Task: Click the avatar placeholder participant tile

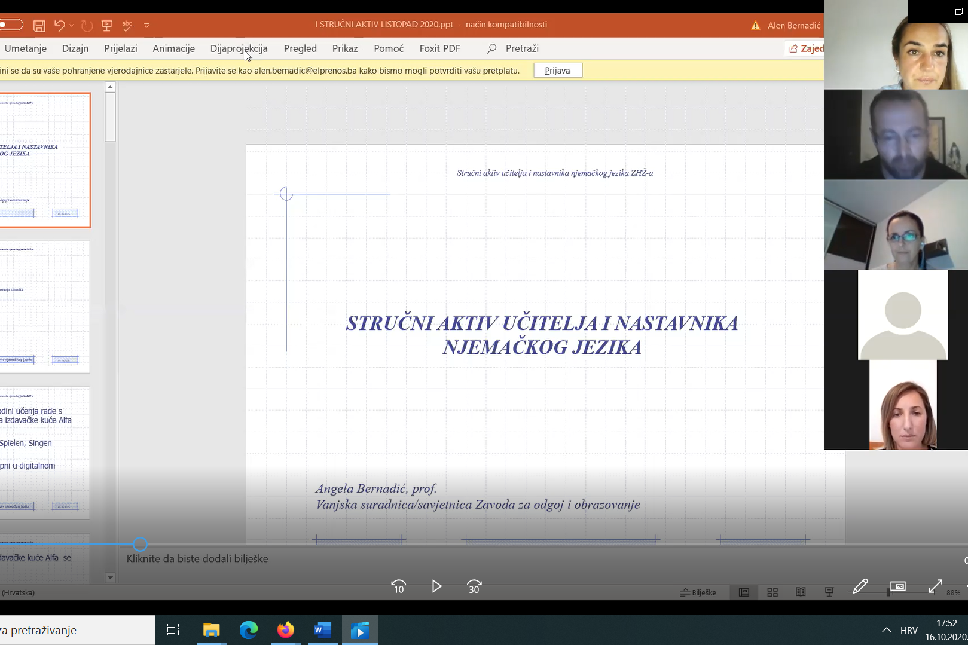Action: (903, 314)
